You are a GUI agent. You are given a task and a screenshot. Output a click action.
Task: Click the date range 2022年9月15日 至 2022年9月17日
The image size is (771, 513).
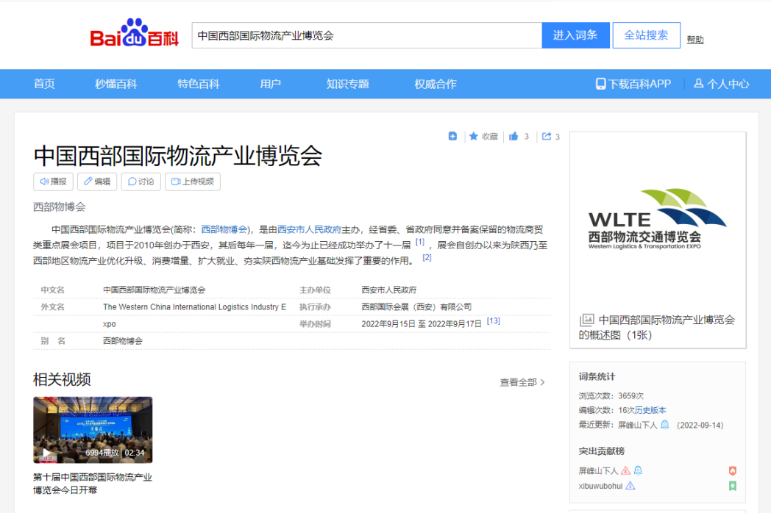422,324
